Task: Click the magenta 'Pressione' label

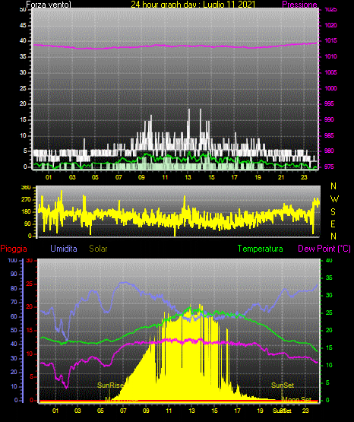Action: [299, 5]
